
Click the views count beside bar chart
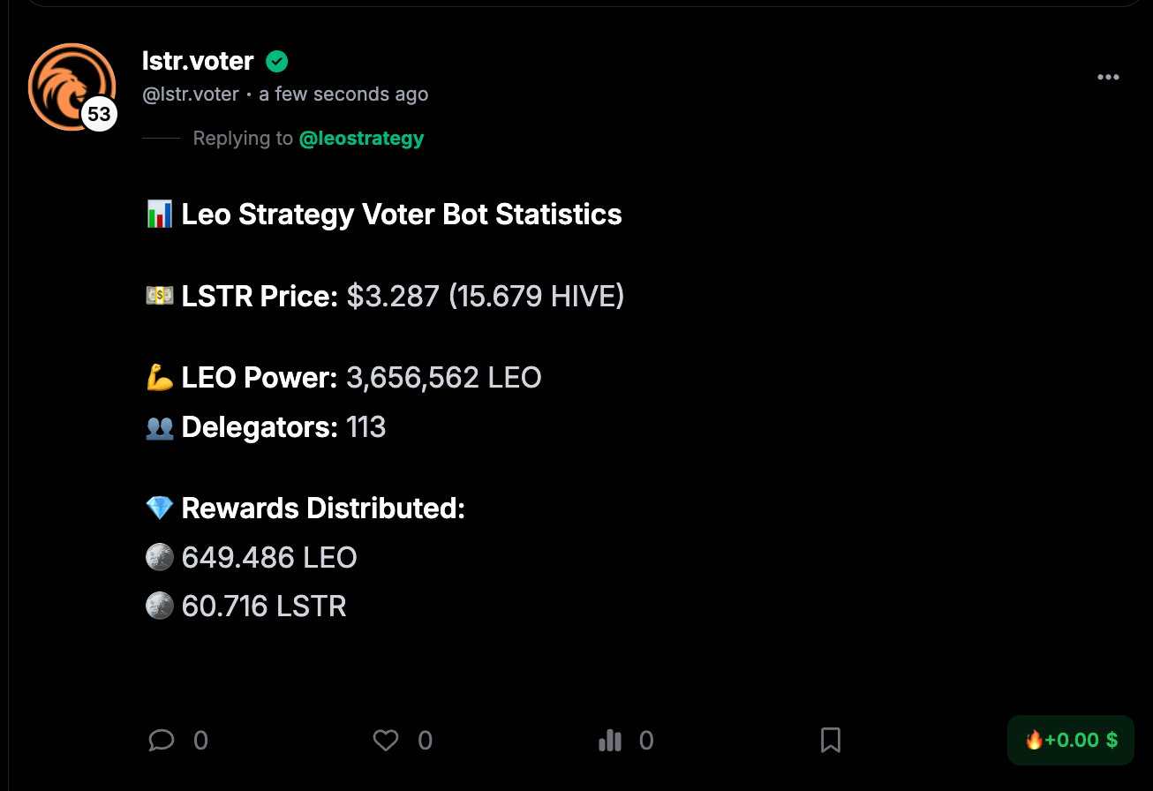click(646, 740)
